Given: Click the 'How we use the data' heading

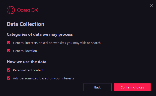Looking at the screenshot, I should click(x=27, y=62).
